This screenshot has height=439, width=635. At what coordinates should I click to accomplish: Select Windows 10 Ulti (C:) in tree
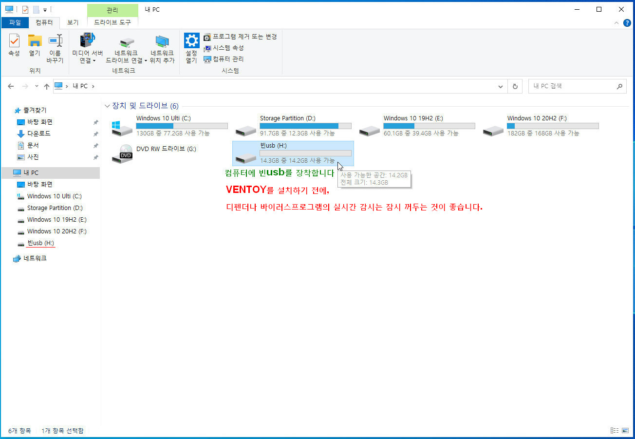(x=54, y=196)
